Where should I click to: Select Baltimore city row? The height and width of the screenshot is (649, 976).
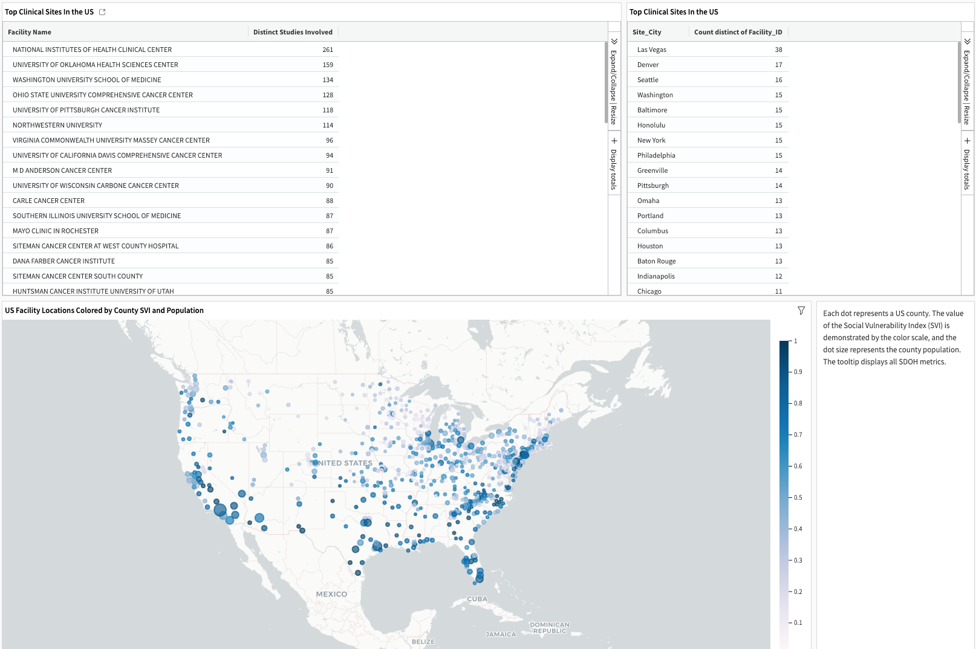(x=708, y=110)
